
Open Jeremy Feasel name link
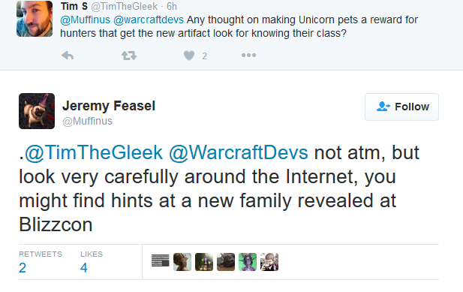[109, 106]
